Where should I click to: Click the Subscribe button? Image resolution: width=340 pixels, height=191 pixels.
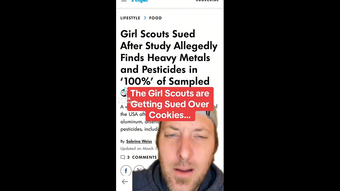[207, 1]
